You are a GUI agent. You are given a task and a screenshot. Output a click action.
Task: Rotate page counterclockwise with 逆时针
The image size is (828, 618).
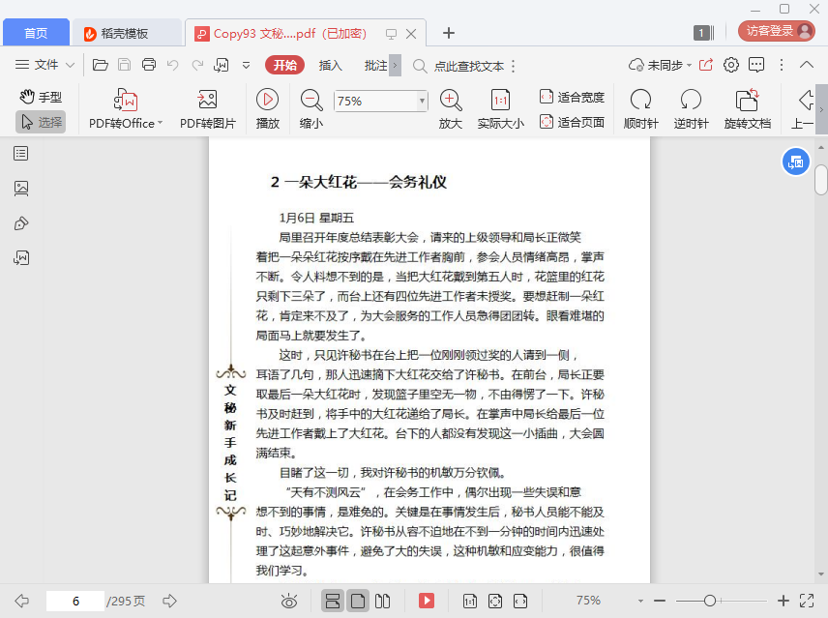click(x=691, y=100)
